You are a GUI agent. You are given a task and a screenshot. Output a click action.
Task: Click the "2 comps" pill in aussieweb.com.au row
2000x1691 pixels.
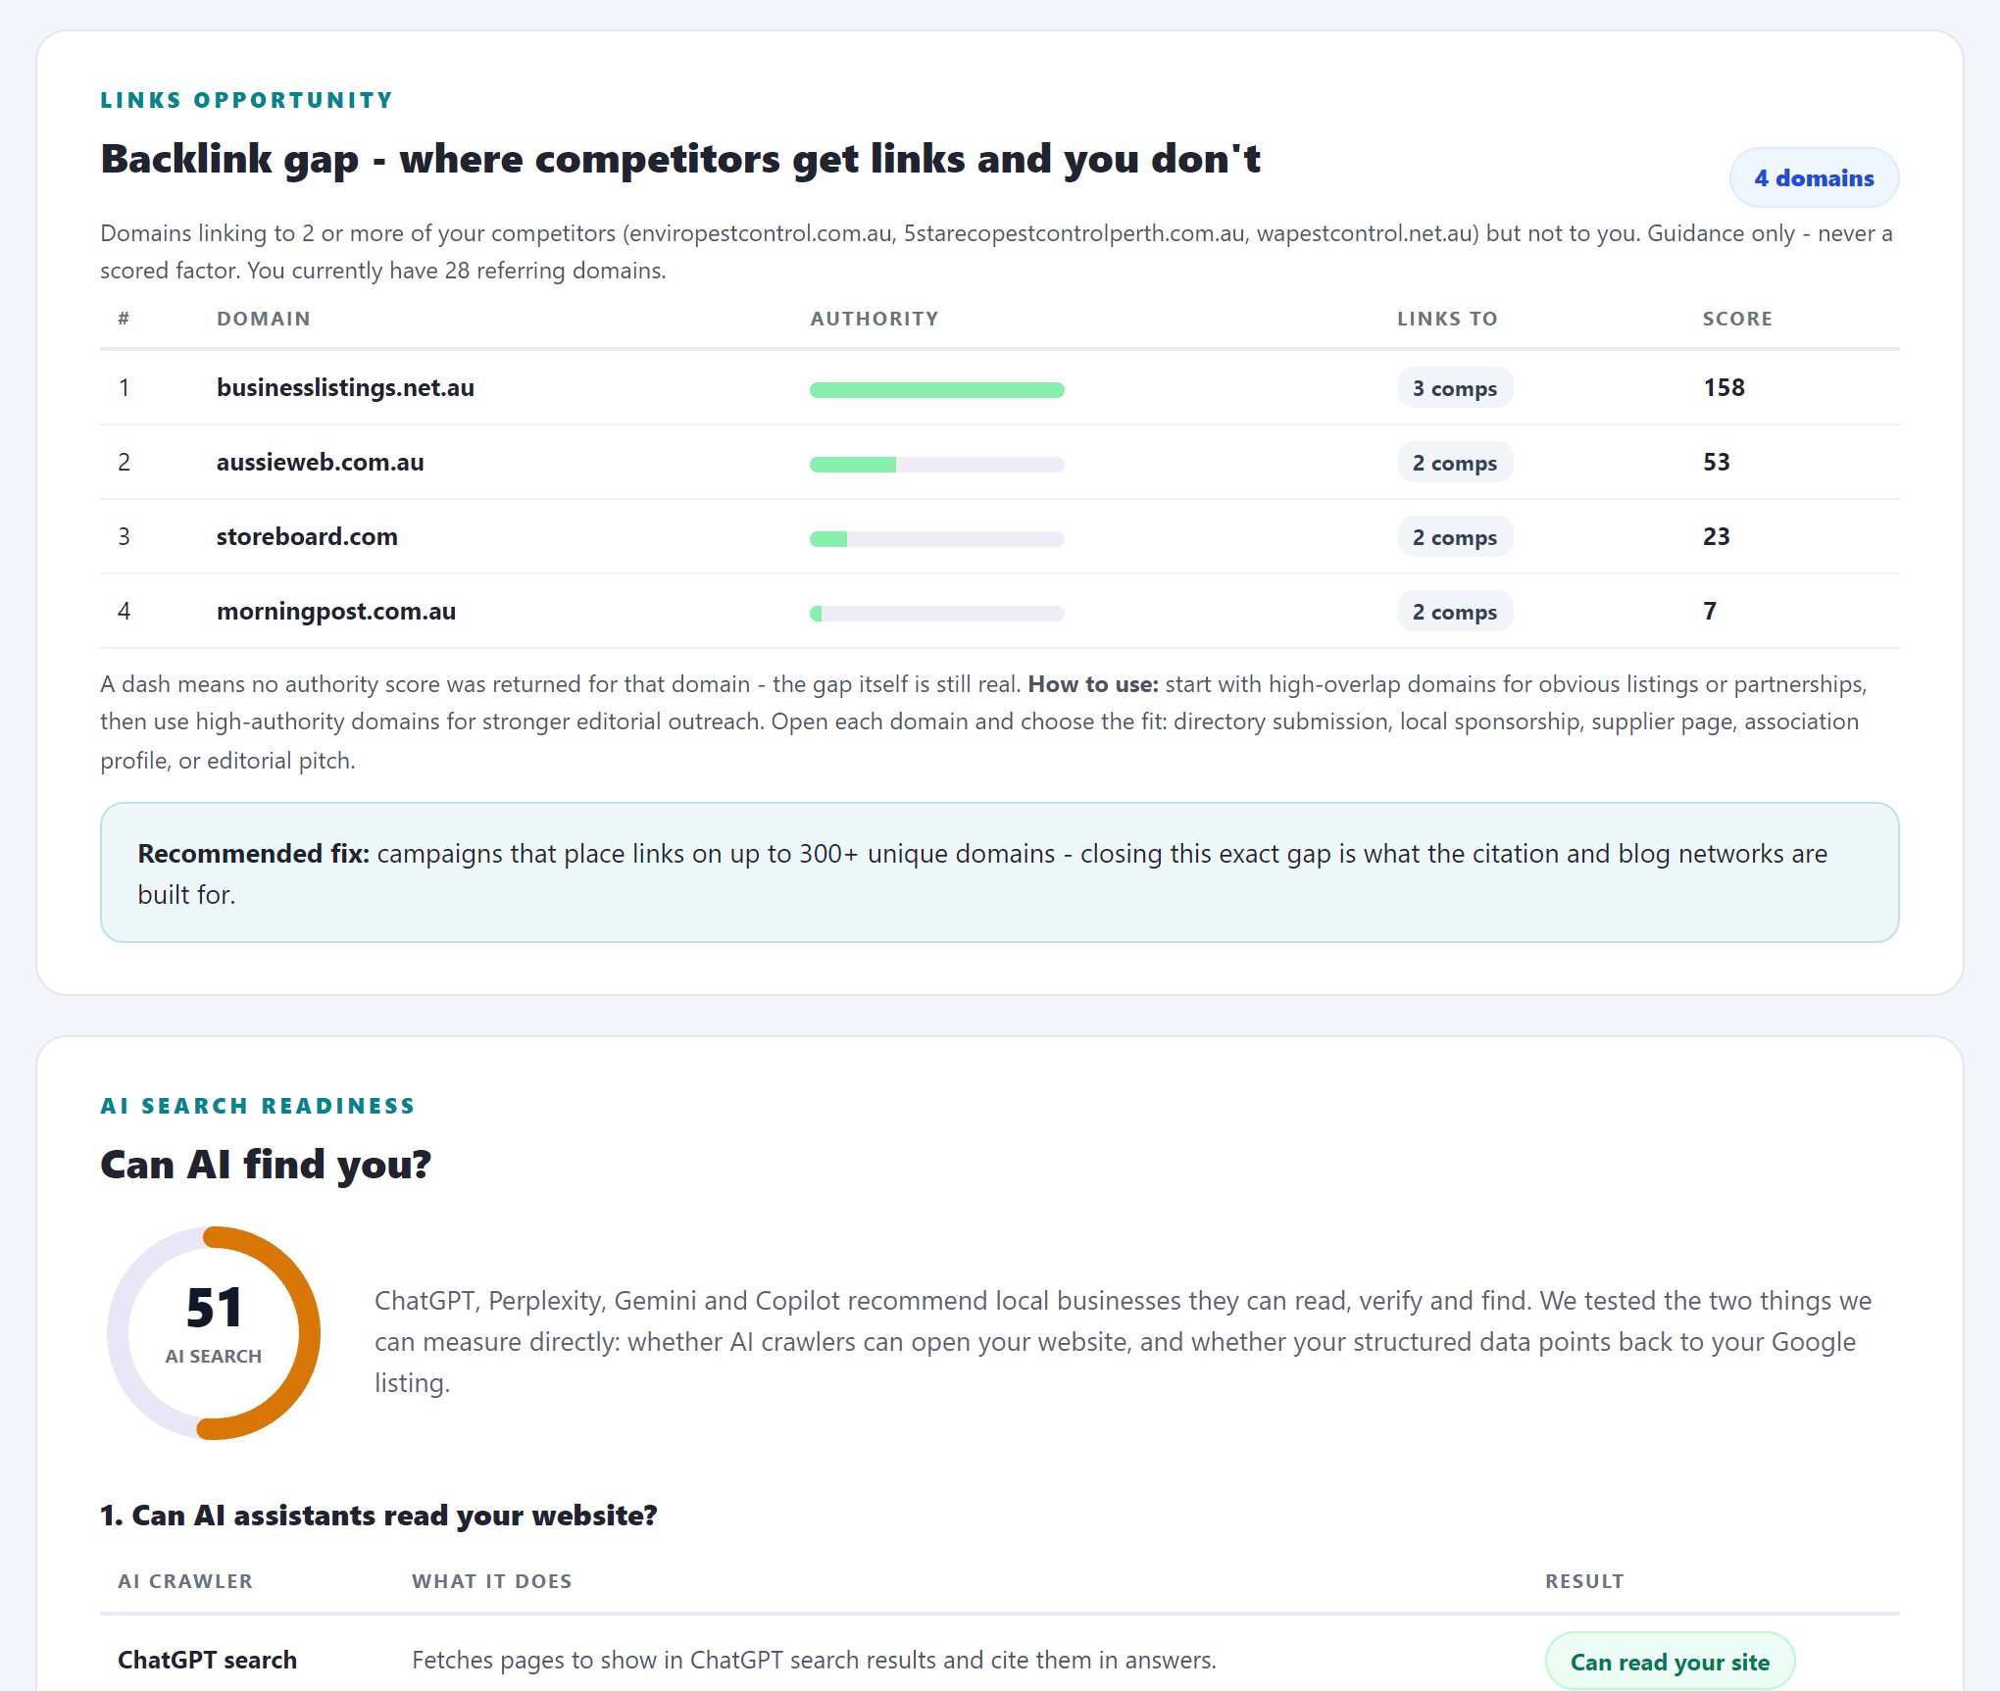click(x=1455, y=462)
